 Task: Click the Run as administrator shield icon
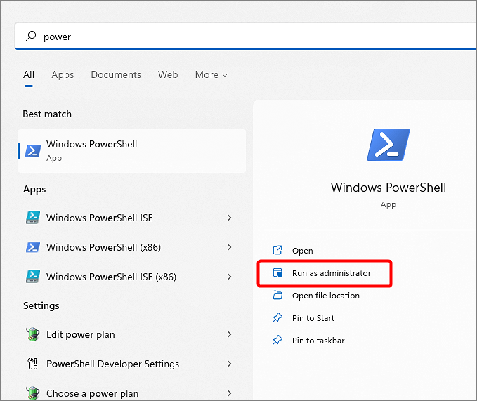coord(277,272)
